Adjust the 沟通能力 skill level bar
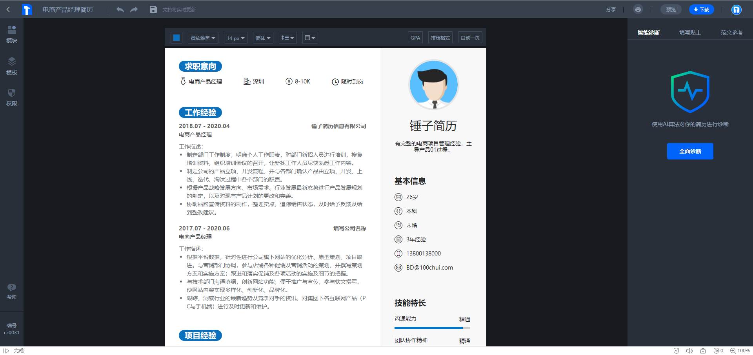 (432, 328)
